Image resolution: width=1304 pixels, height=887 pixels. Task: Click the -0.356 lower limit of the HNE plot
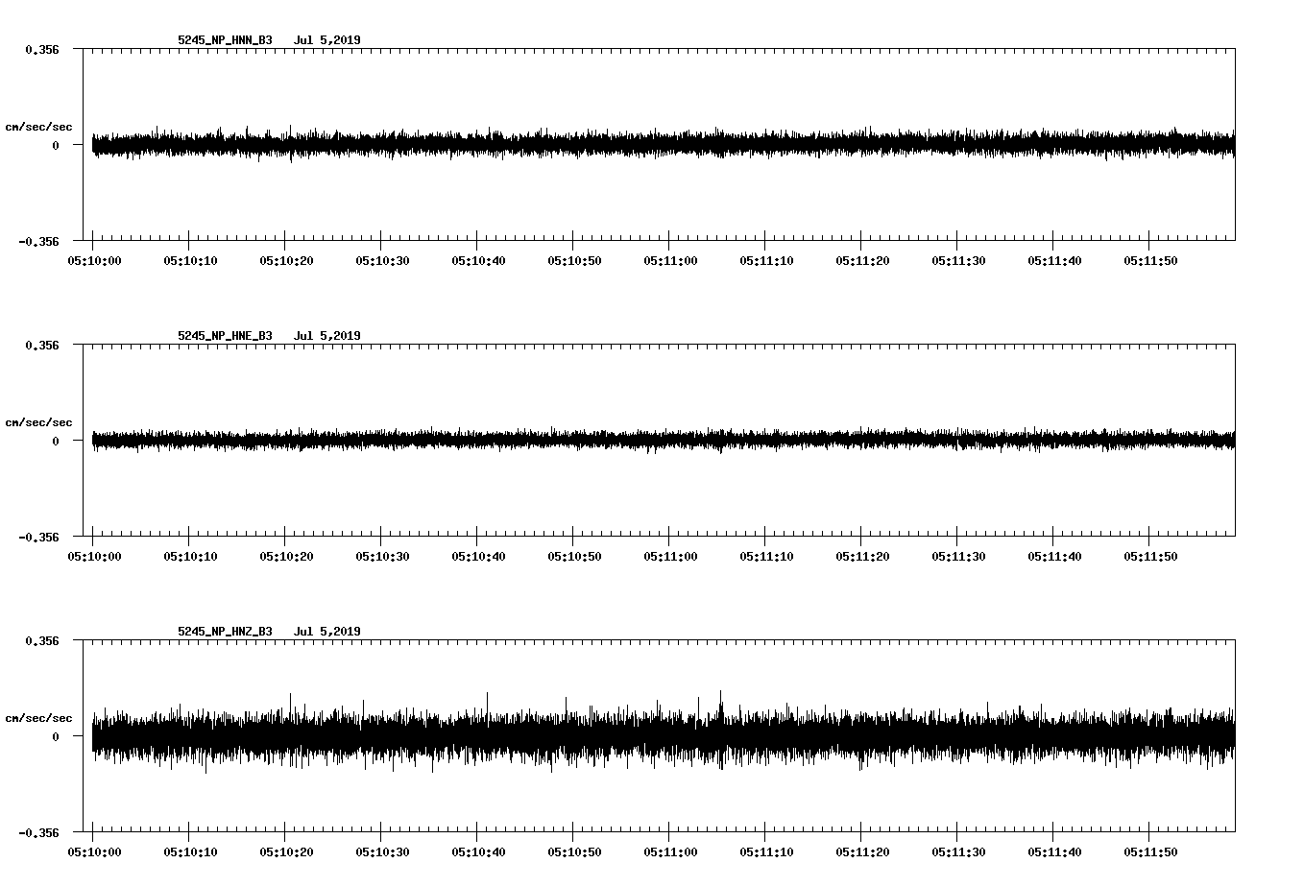[38, 538]
